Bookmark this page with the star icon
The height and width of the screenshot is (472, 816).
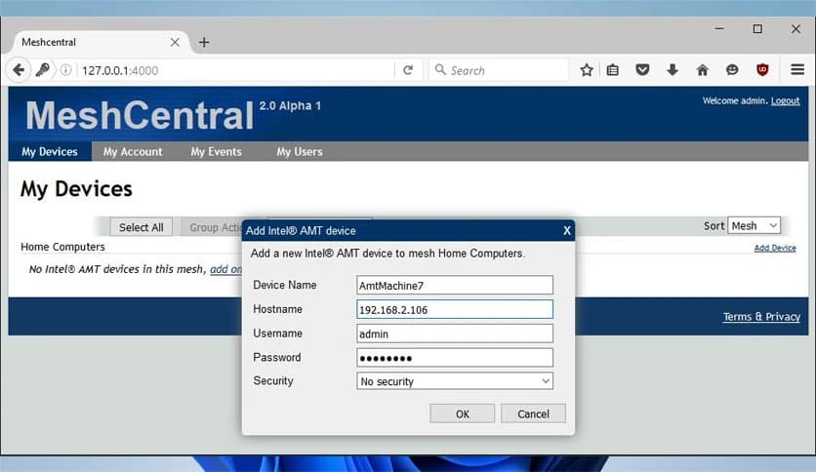click(x=587, y=69)
